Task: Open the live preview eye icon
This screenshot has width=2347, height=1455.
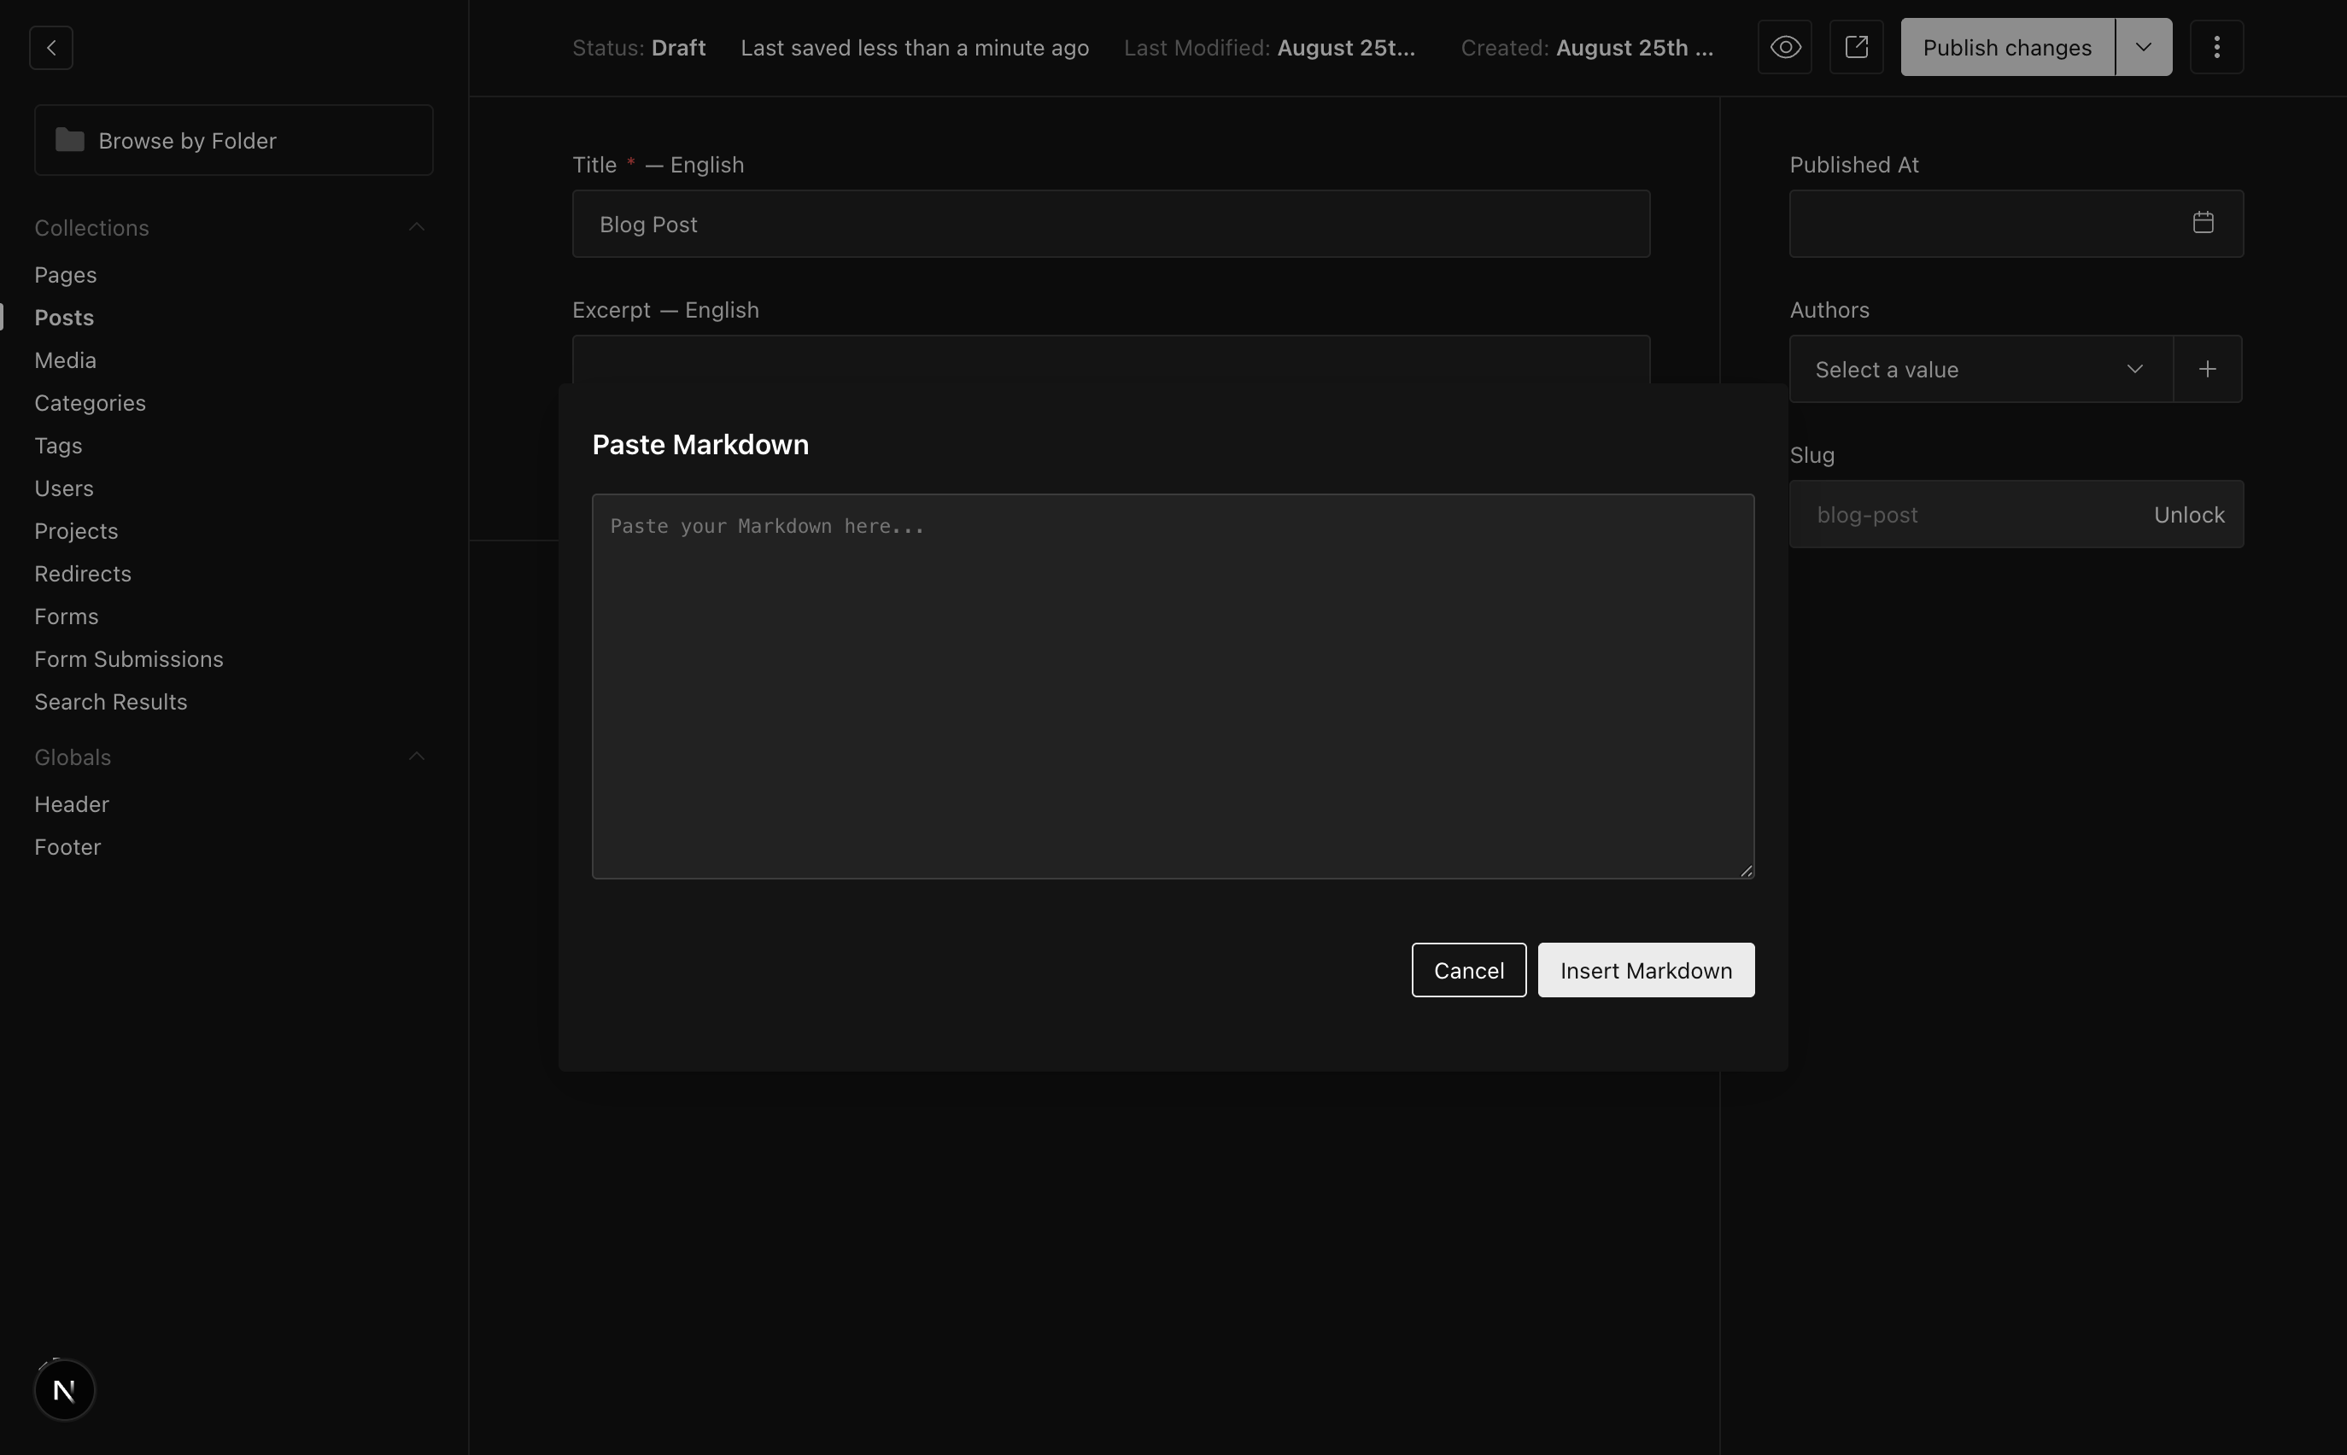Action: pyautogui.click(x=1785, y=47)
